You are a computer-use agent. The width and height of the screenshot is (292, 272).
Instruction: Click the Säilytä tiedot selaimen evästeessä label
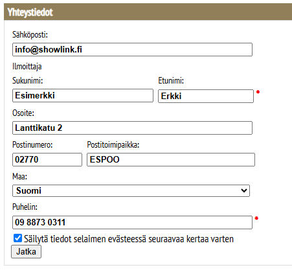129,239
